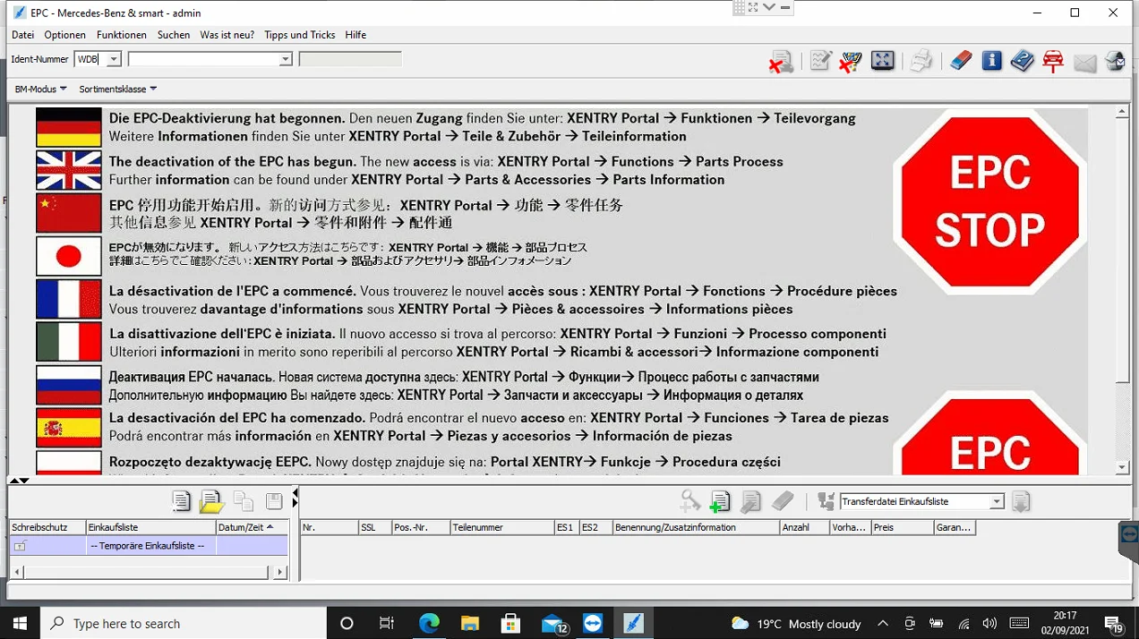Click the write-protect lock icon in list row

[20, 546]
